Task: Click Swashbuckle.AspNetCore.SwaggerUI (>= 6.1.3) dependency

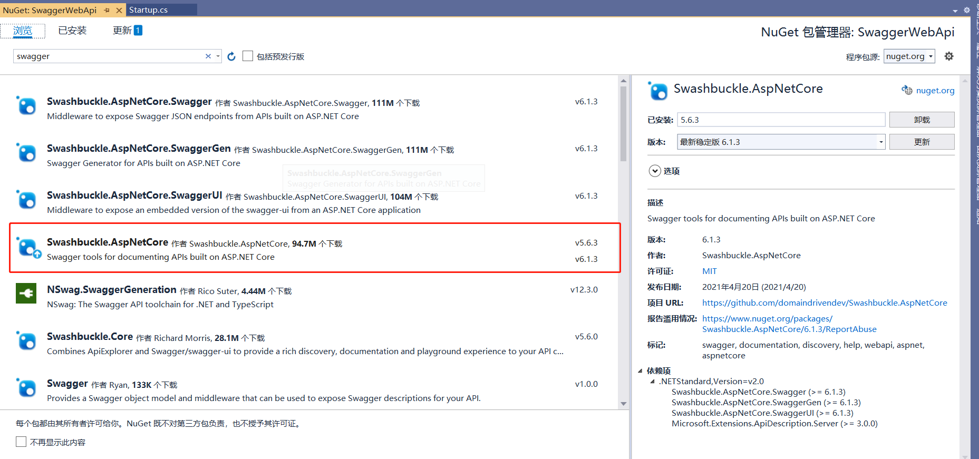Action: [762, 413]
